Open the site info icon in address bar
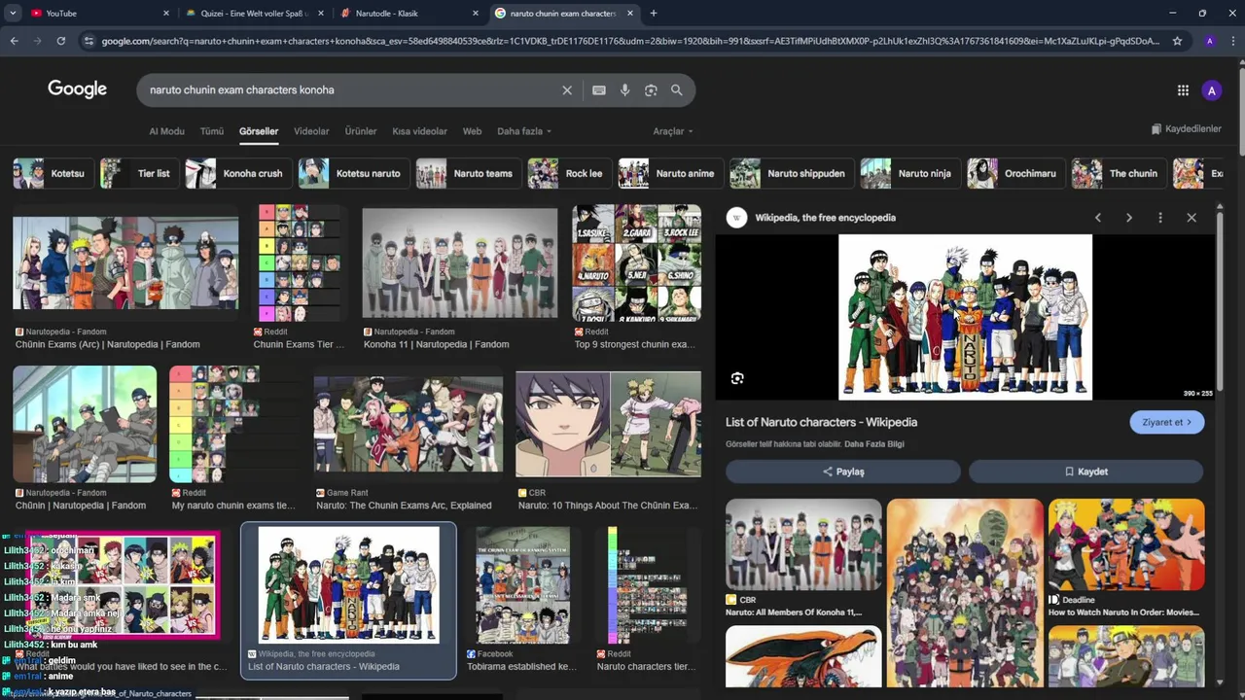This screenshot has width=1245, height=700. (x=89, y=41)
